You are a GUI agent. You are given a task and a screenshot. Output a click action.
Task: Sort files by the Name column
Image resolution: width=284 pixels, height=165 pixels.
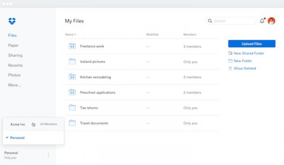[70, 35]
